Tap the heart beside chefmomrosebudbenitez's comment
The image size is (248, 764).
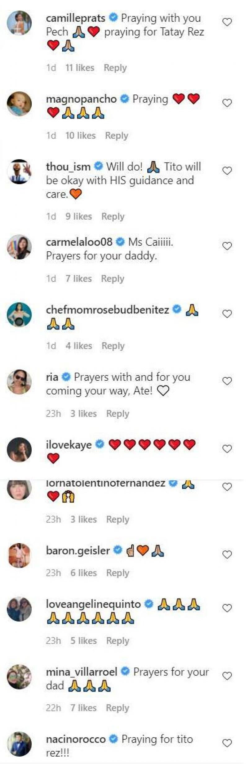point(227,314)
